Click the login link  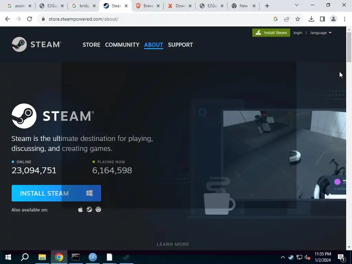click(298, 33)
